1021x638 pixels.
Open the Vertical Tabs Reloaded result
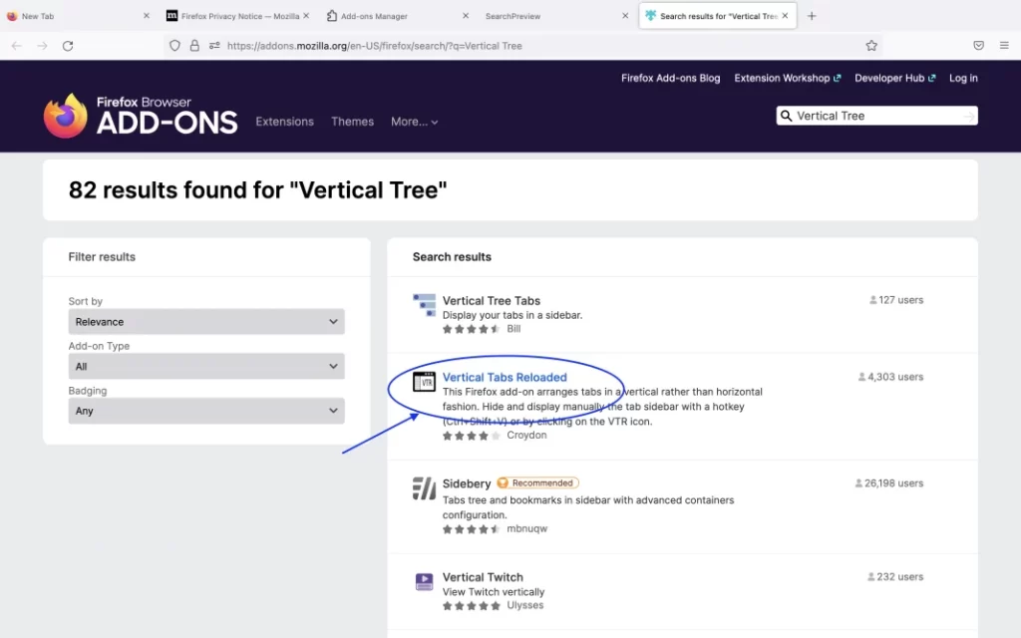coord(505,377)
